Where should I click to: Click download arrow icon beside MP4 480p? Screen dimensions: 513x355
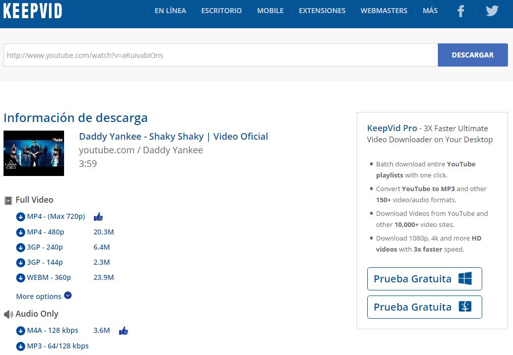click(21, 232)
